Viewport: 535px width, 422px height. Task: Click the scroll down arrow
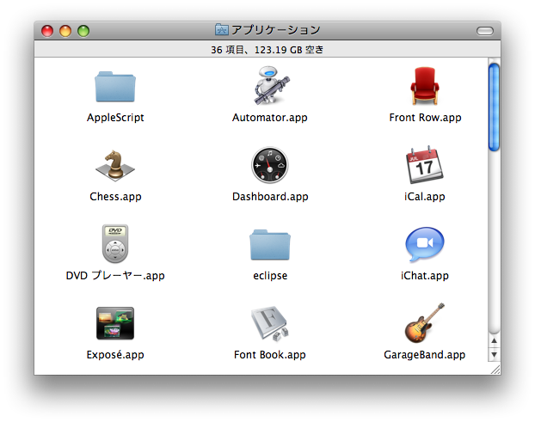(x=494, y=354)
